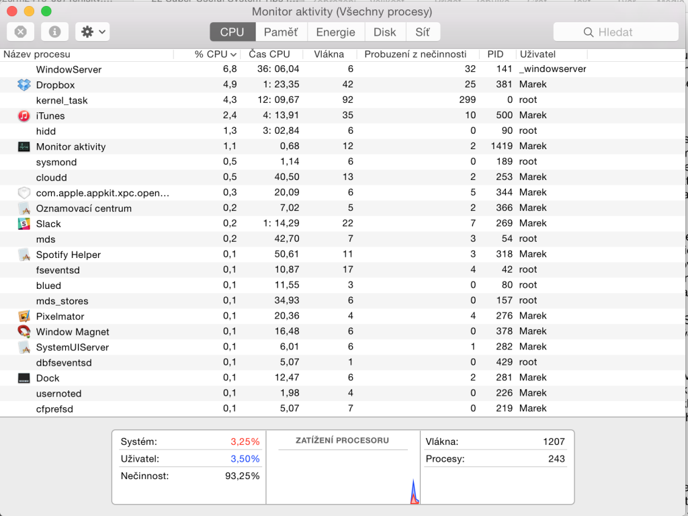This screenshot has height=516, width=688.
Task: Click the Spotify Helper icon
Action: pyautogui.click(x=24, y=255)
